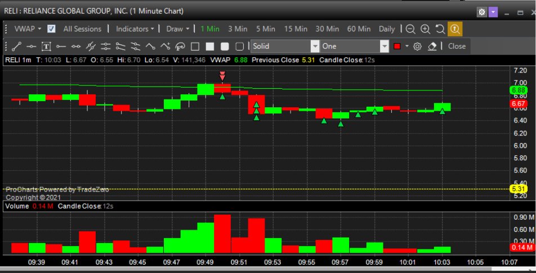Click the 09:52 large red candle
The image size is (536, 273).
(256, 104)
